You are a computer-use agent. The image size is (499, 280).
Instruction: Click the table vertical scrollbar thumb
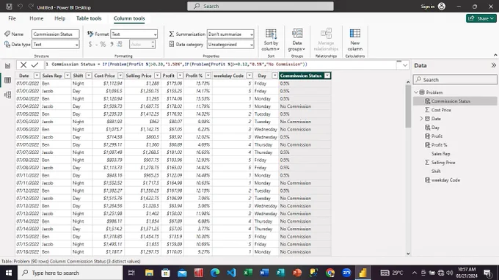coord(408,106)
